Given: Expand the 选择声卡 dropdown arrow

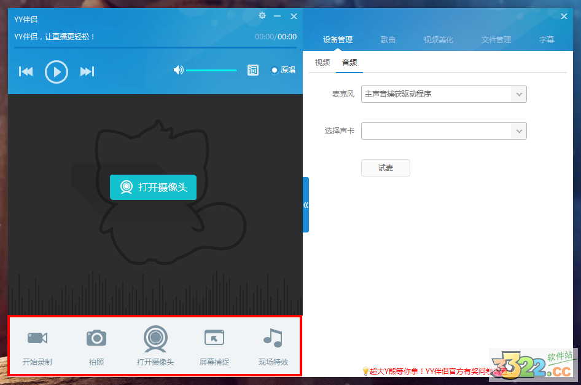Looking at the screenshot, I should tap(519, 131).
